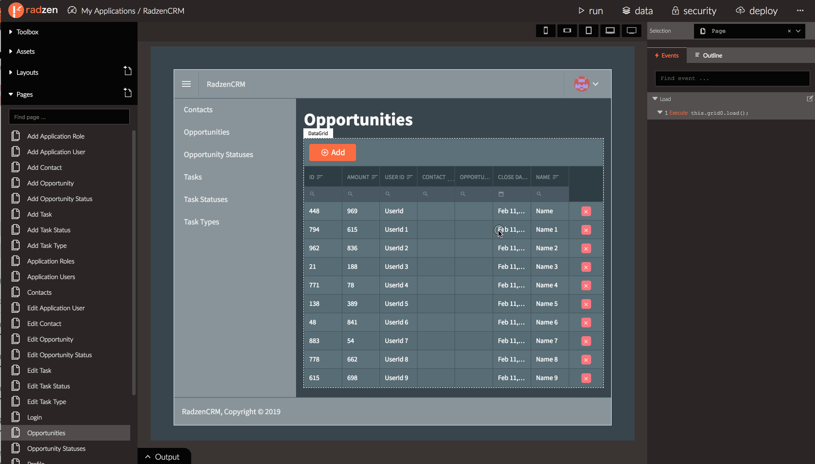Sort by the USER ID column header
This screenshot has height=464, width=815.
(x=398, y=177)
